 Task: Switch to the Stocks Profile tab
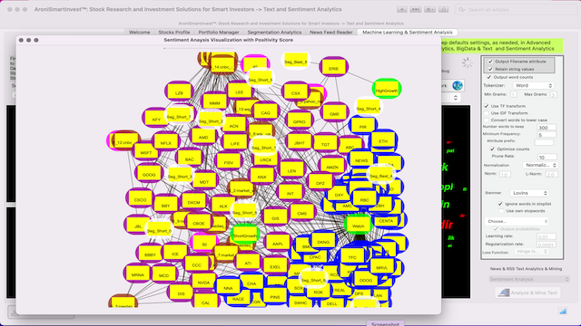pos(174,33)
